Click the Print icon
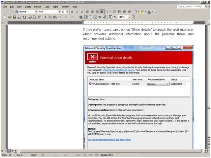 (x=30, y=17)
